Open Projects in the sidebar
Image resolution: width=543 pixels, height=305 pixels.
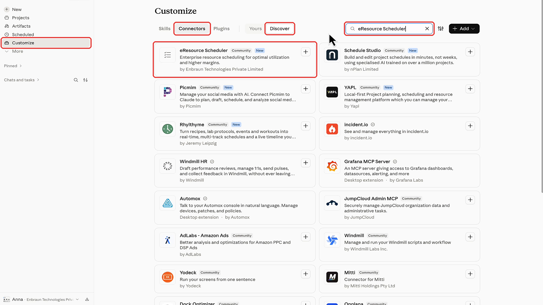(x=21, y=18)
